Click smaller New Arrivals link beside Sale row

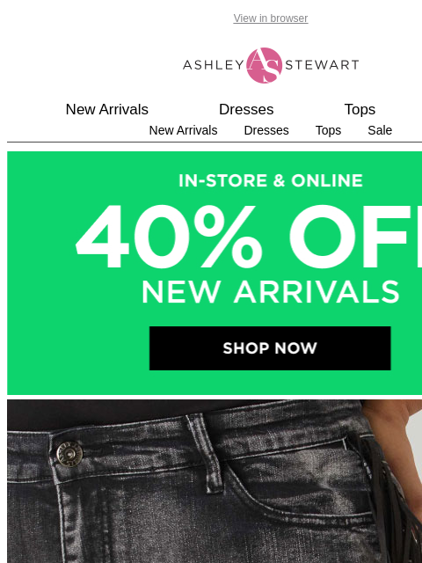tap(183, 130)
